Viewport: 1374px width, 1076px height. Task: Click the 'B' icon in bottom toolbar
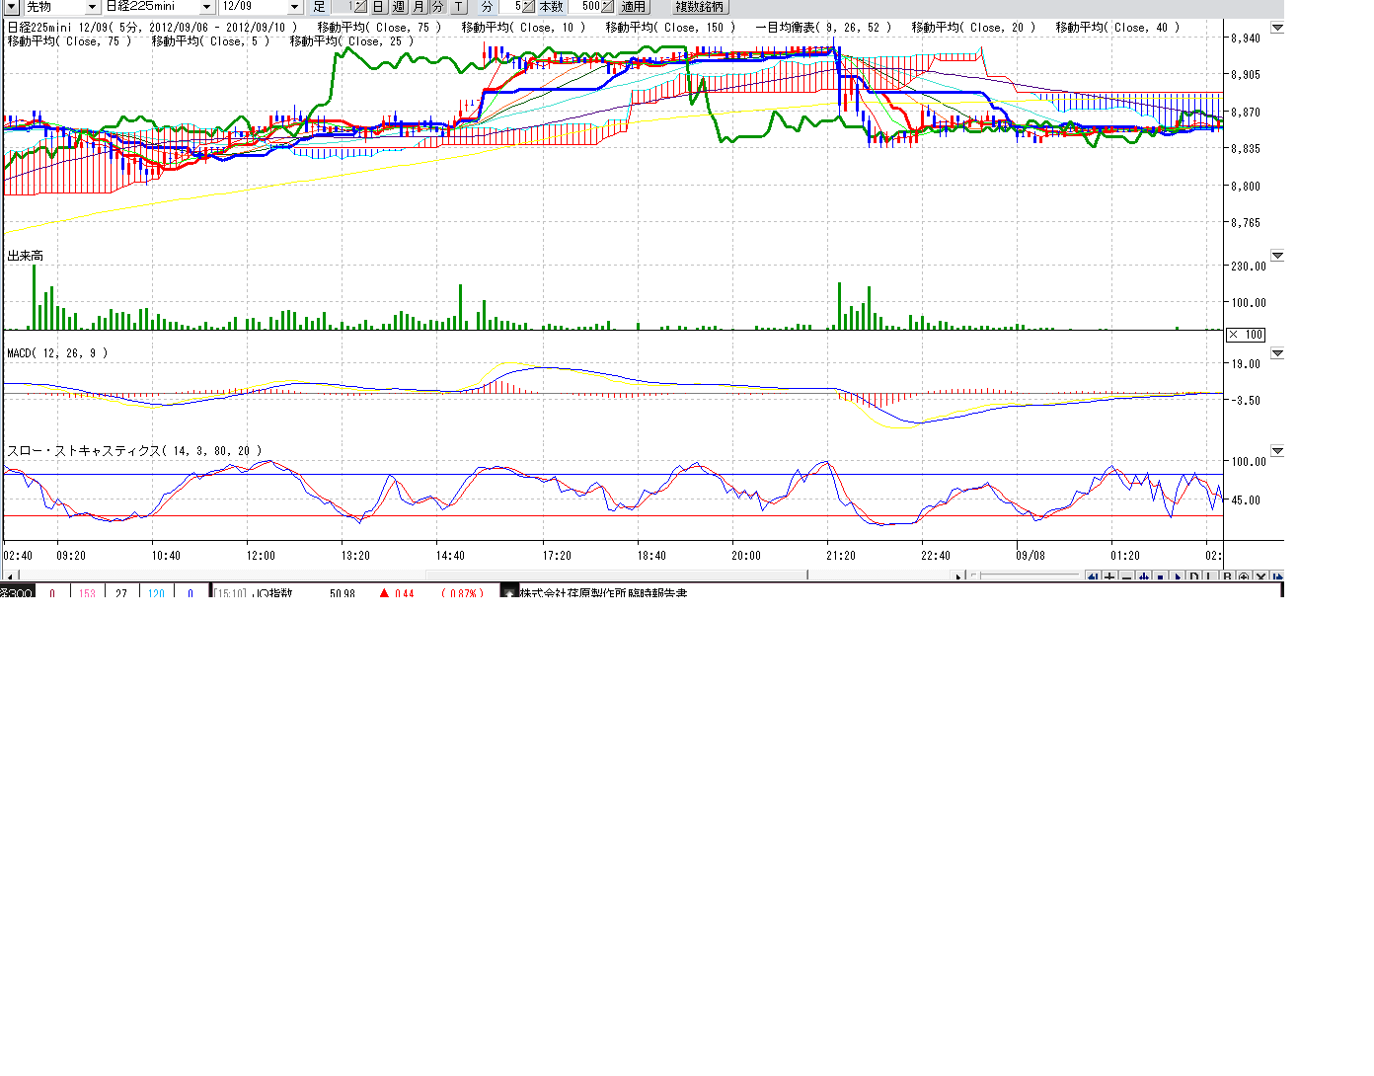(x=1227, y=577)
